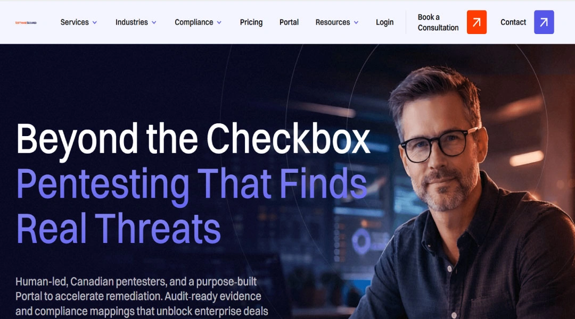Image resolution: width=575 pixels, height=319 pixels.
Task: Open the Resources menu label
Action: 333,22
